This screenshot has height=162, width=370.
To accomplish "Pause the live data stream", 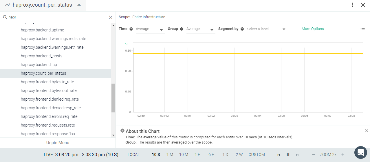I will (288, 155).
